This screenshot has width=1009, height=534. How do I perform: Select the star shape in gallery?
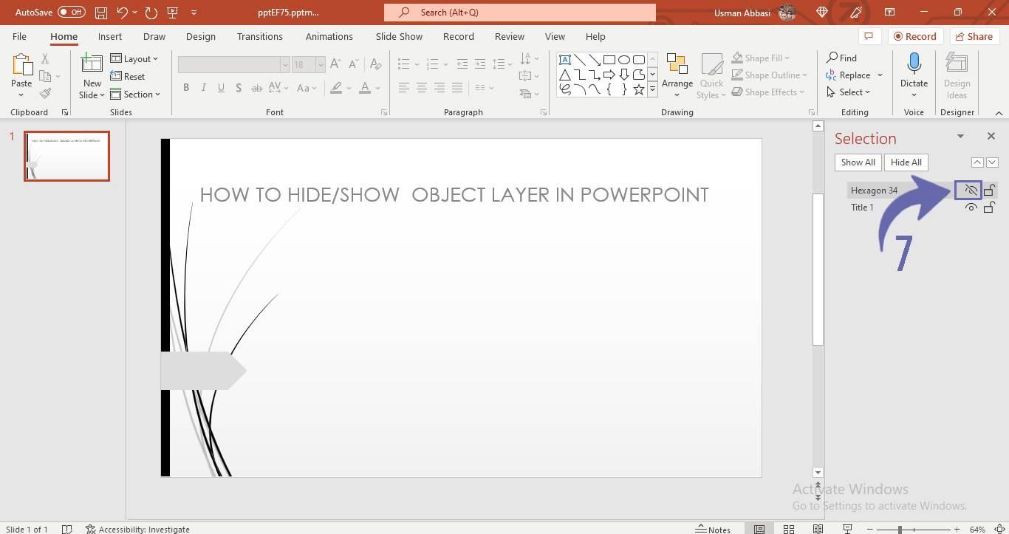(x=639, y=89)
